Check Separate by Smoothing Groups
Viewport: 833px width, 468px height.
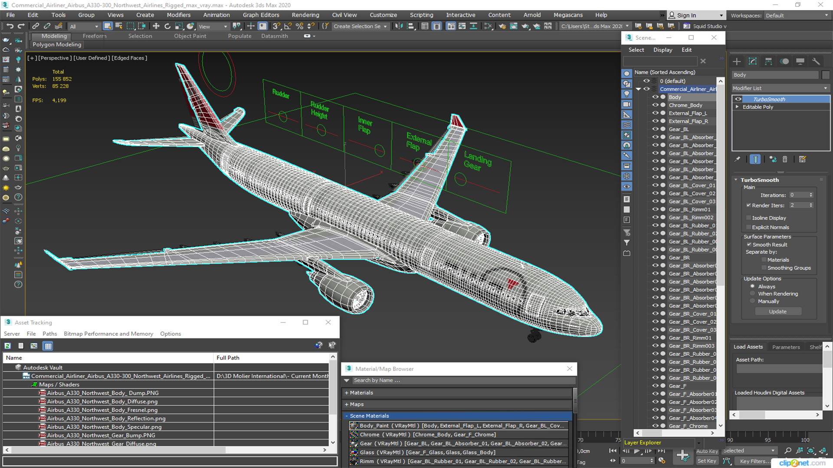click(x=764, y=268)
